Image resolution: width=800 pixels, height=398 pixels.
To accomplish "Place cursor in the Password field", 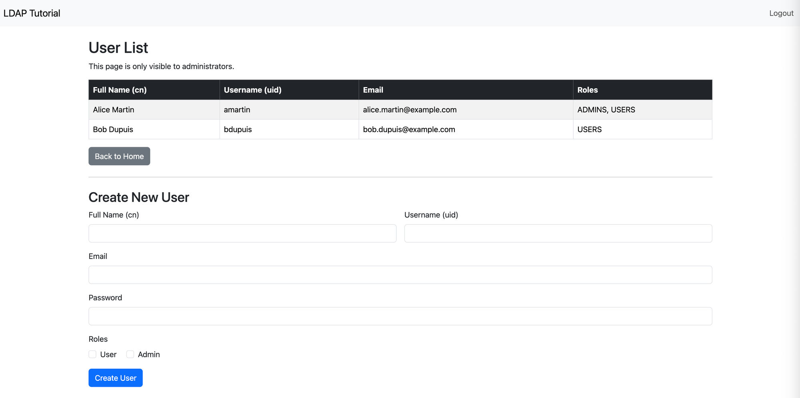I will click(x=400, y=316).
